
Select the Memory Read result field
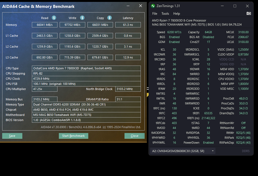[44, 25]
